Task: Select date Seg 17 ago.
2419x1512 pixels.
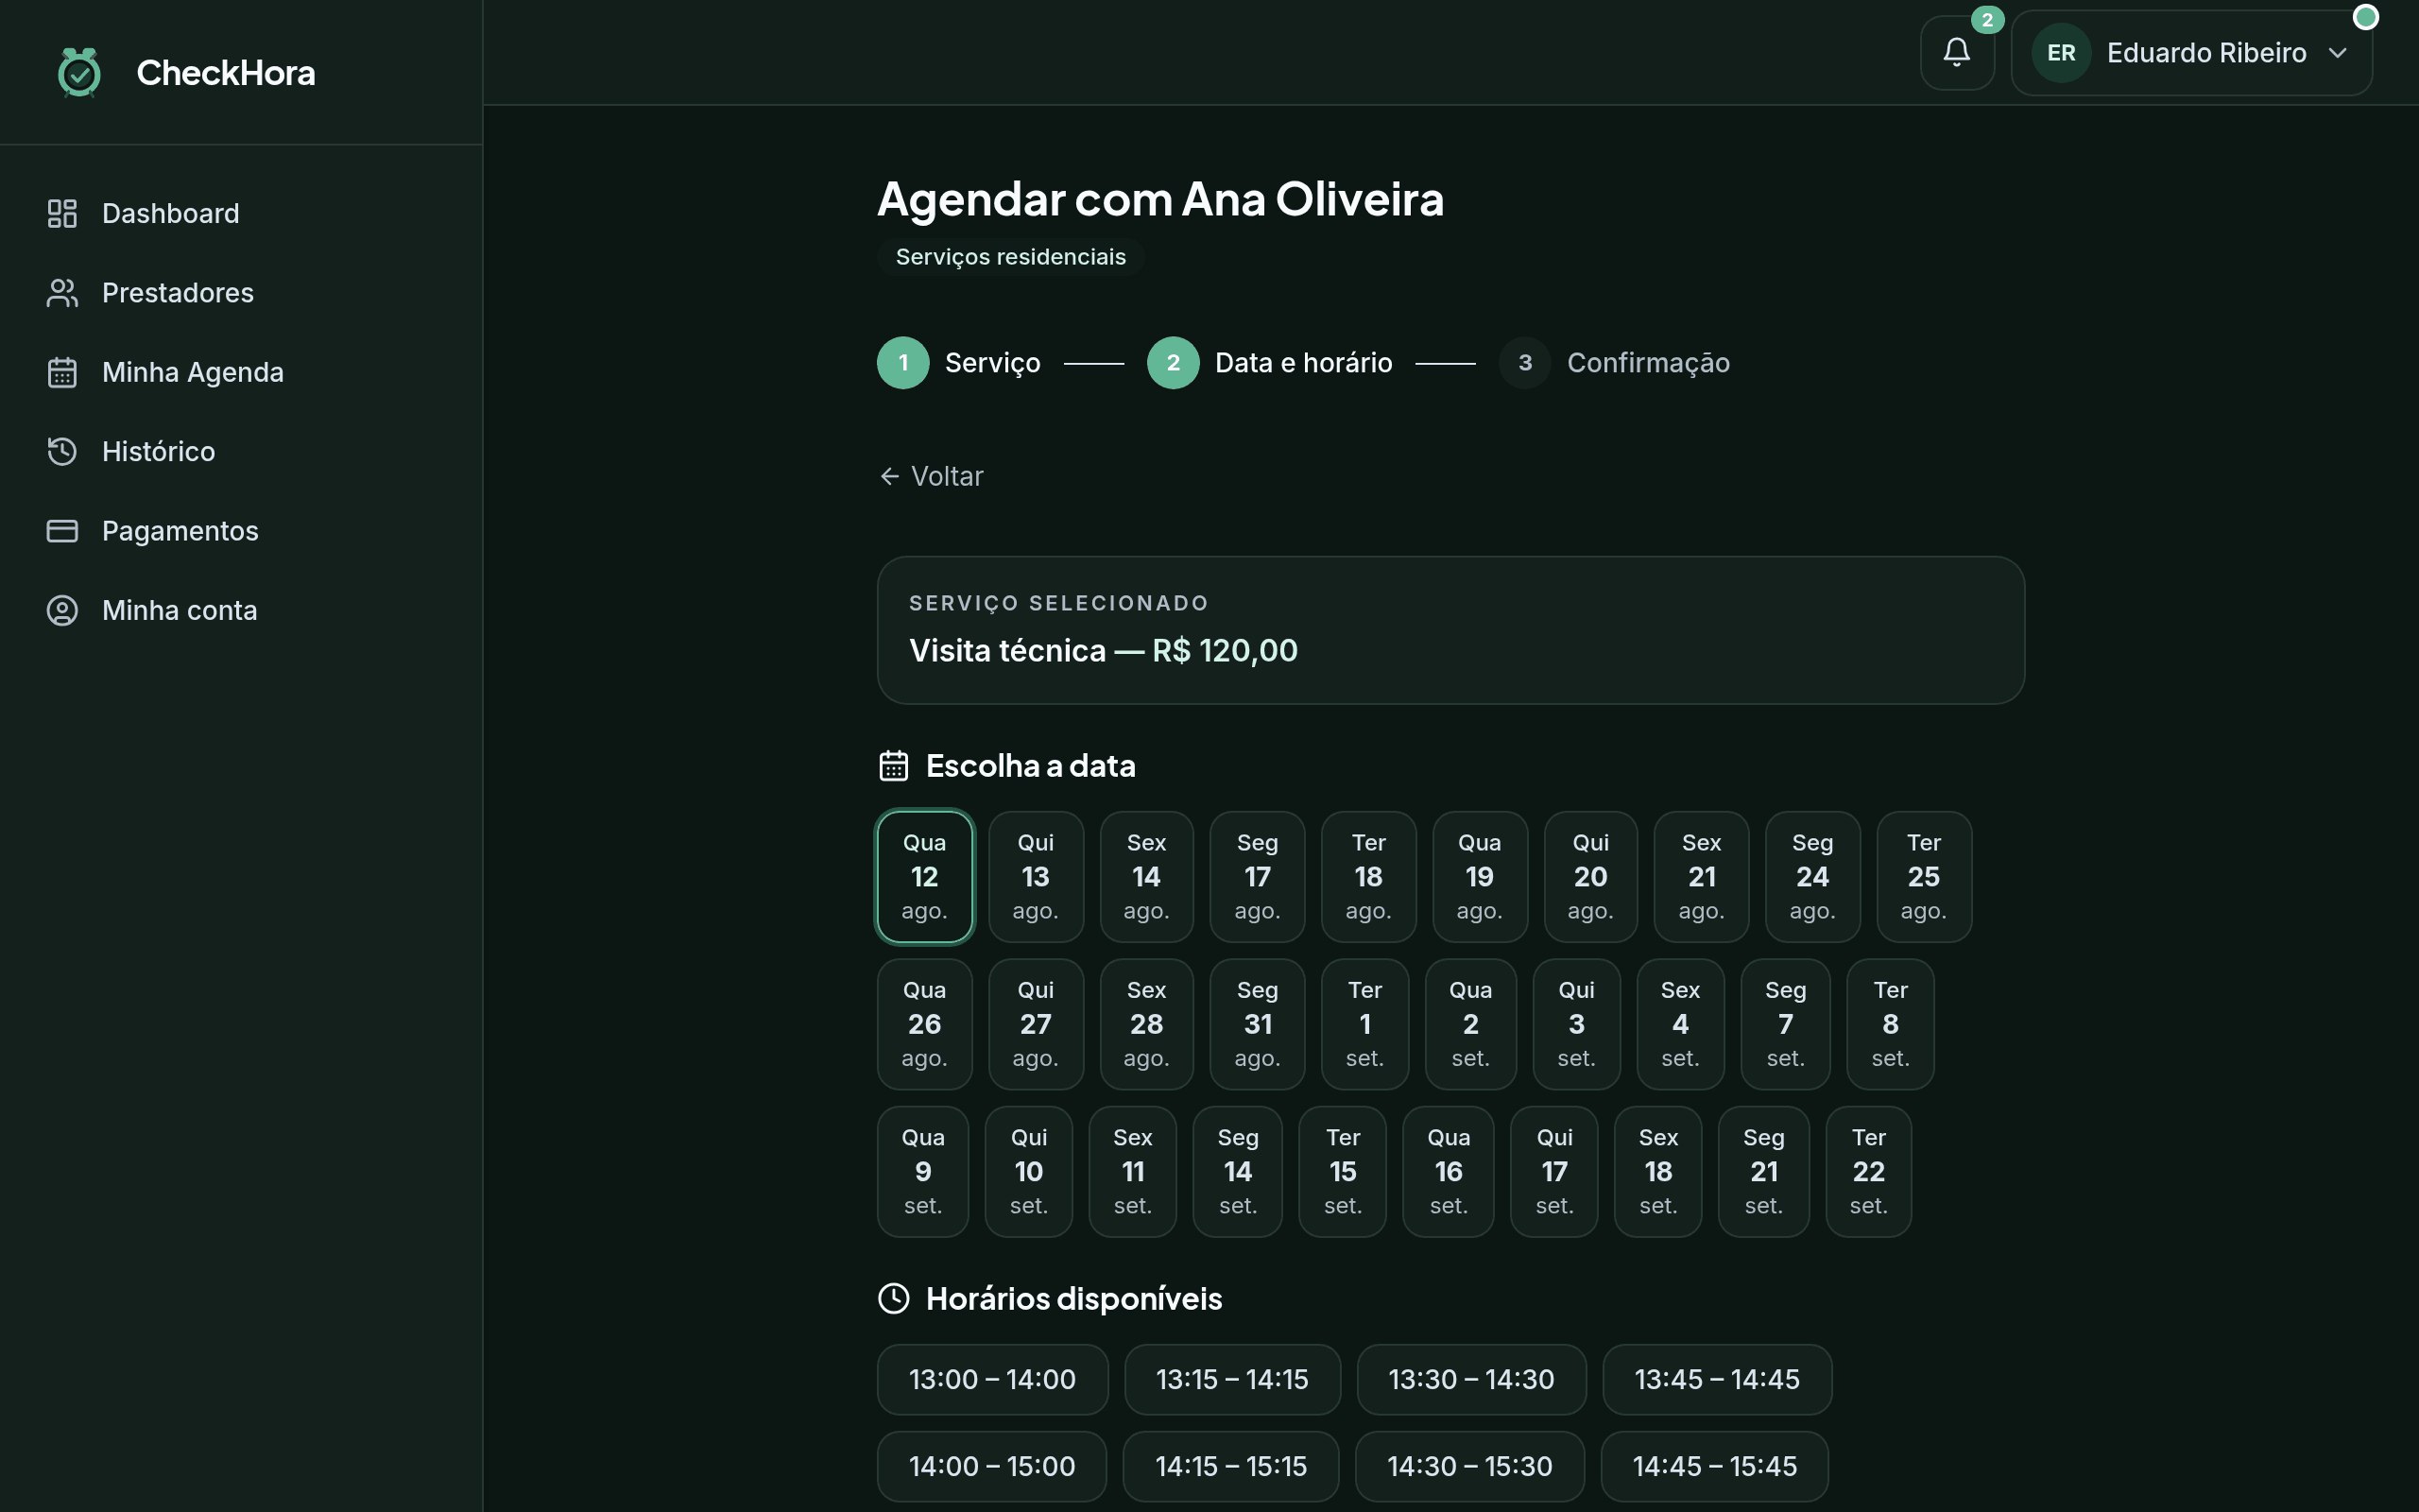Action: point(1258,877)
